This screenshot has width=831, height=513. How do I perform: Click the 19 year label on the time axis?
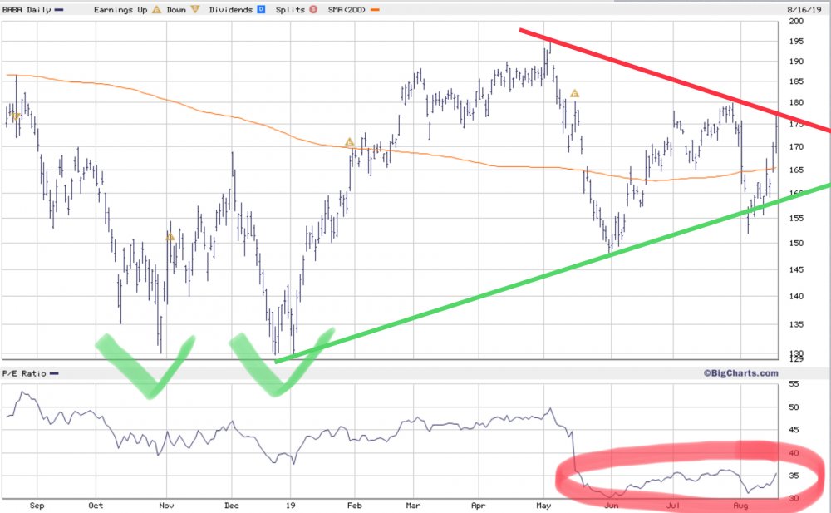coord(290,505)
